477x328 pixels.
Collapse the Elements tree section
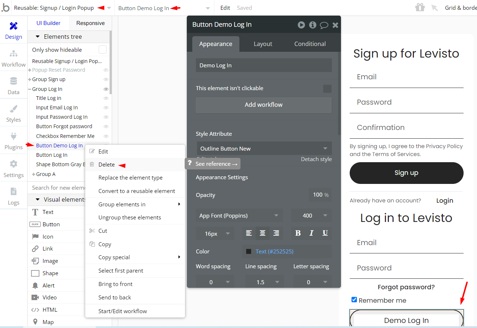pyautogui.click(x=38, y=37)
